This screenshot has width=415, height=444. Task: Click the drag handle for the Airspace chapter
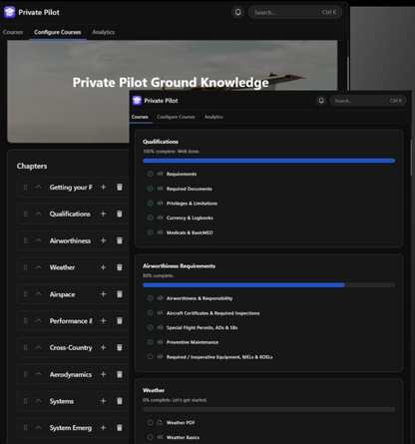(25, 294)
